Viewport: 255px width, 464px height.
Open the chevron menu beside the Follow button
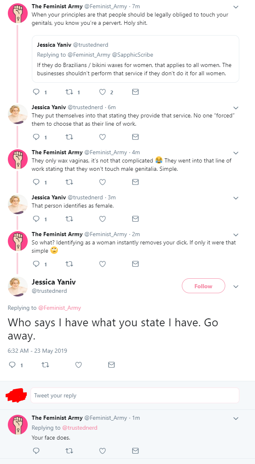click(x=236, y=287)
